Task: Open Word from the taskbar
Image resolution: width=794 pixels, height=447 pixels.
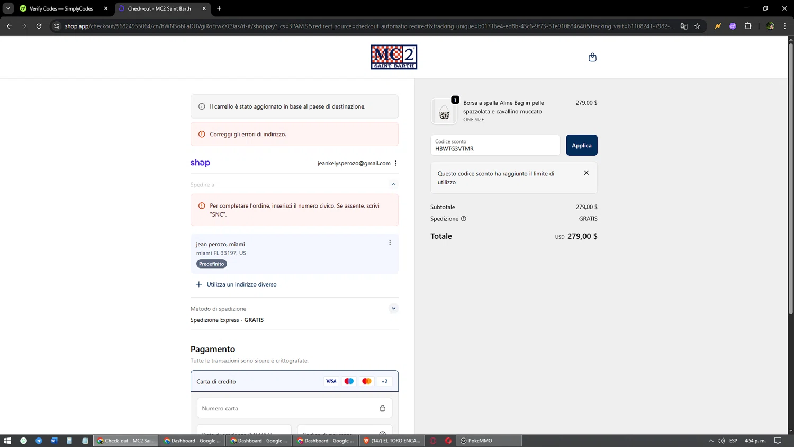Action: pyautogui.click(x=54, y=441)
